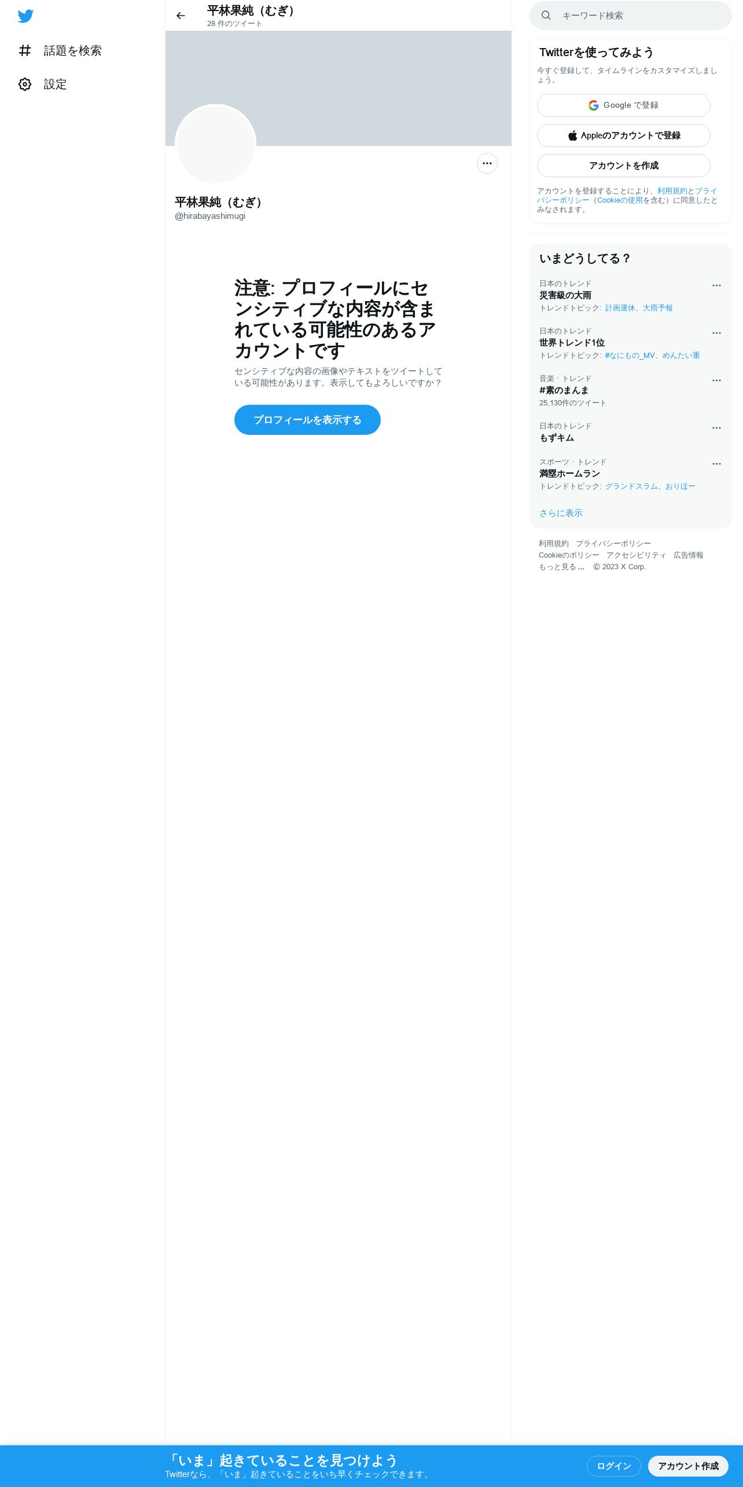Open more options for 災害級の大雨 trend
Screen dimensions: 743x1487
tap(716, 285)
